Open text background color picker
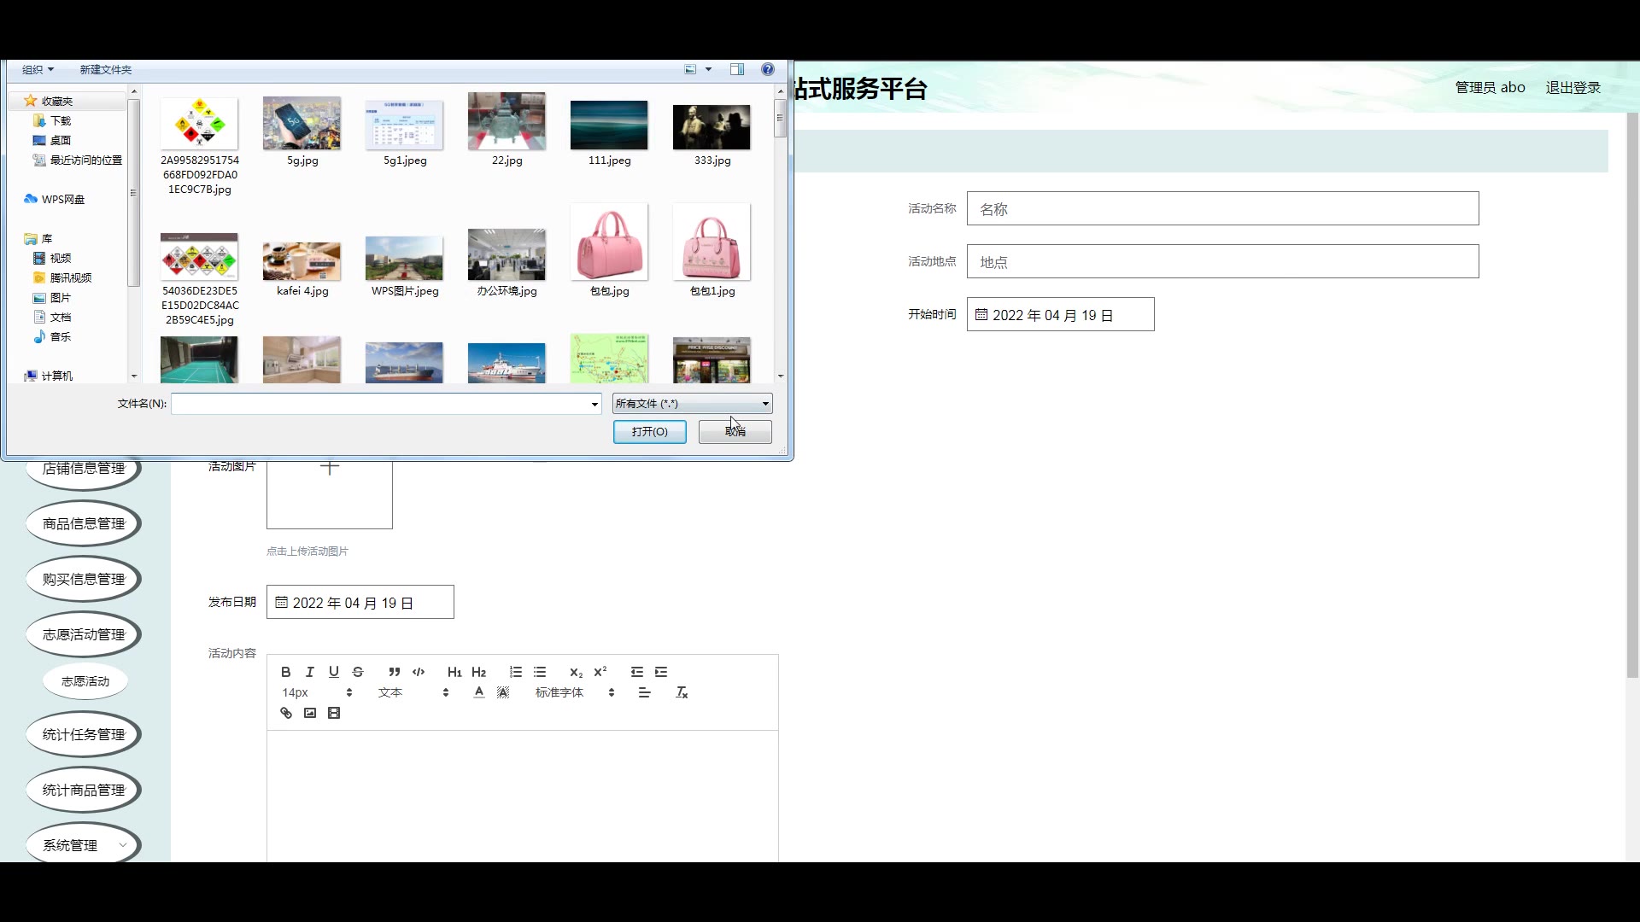1640x922 pixels. pyautogui.click(x=503, y=692)
